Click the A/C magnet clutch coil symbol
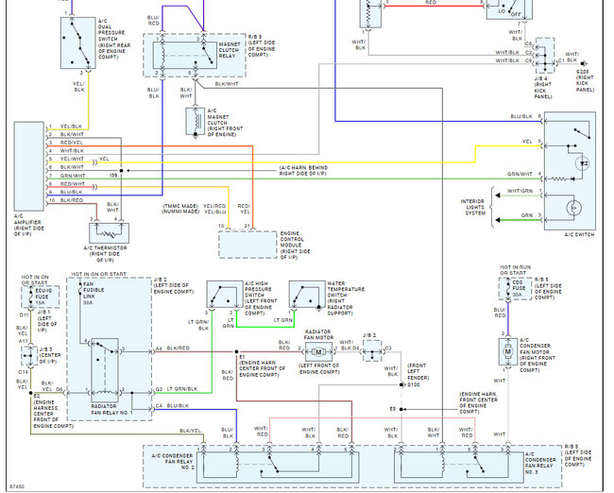Viewport: 614px width, 493px height. [196, 121]
